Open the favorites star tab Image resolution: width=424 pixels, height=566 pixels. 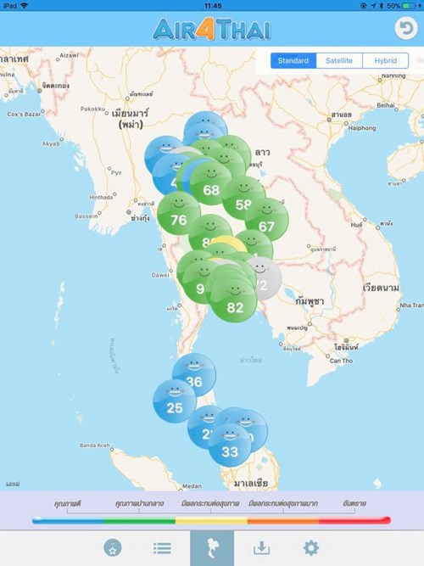[112, 548]
